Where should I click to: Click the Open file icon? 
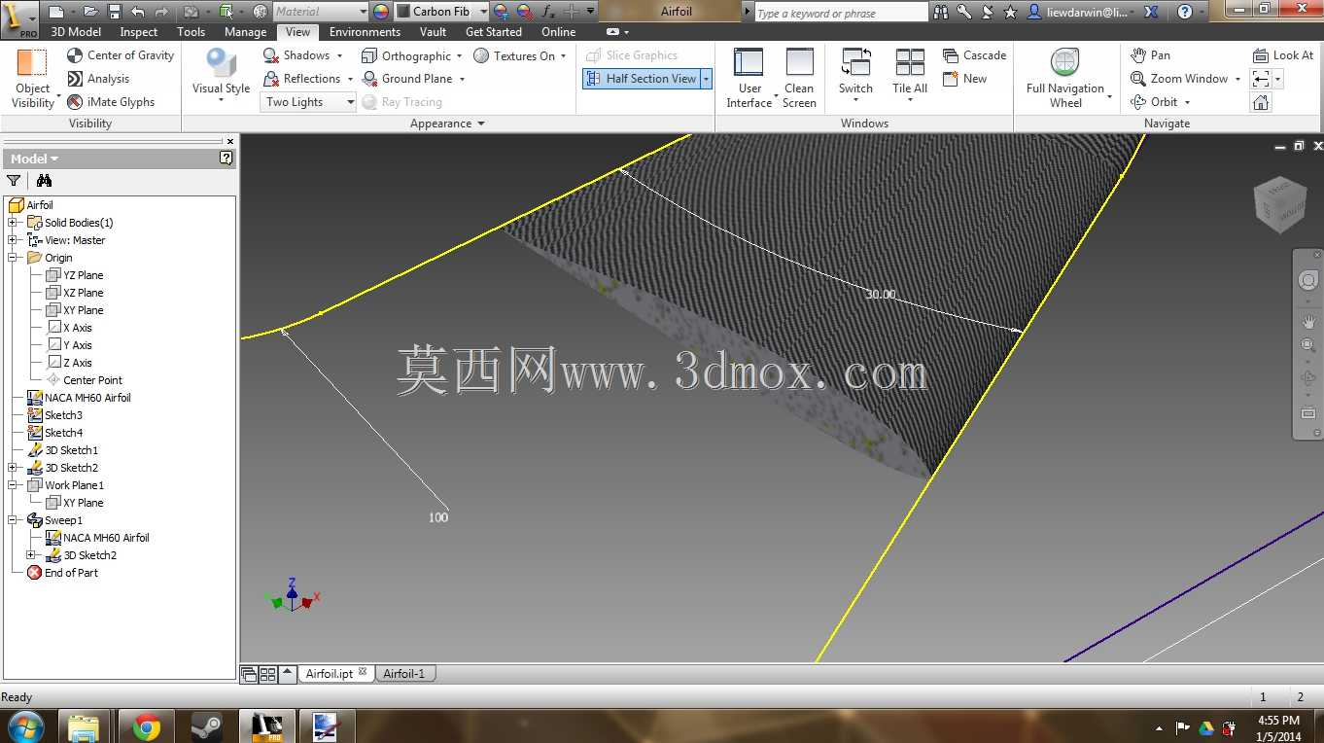(90, 12)
